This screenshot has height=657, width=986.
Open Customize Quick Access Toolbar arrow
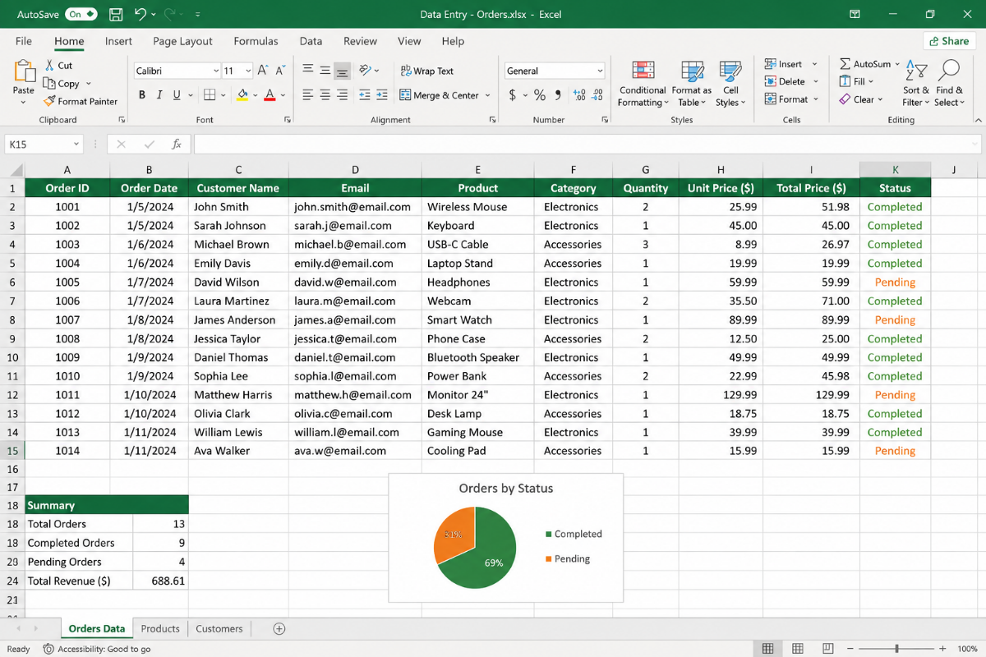coord(199,14)
